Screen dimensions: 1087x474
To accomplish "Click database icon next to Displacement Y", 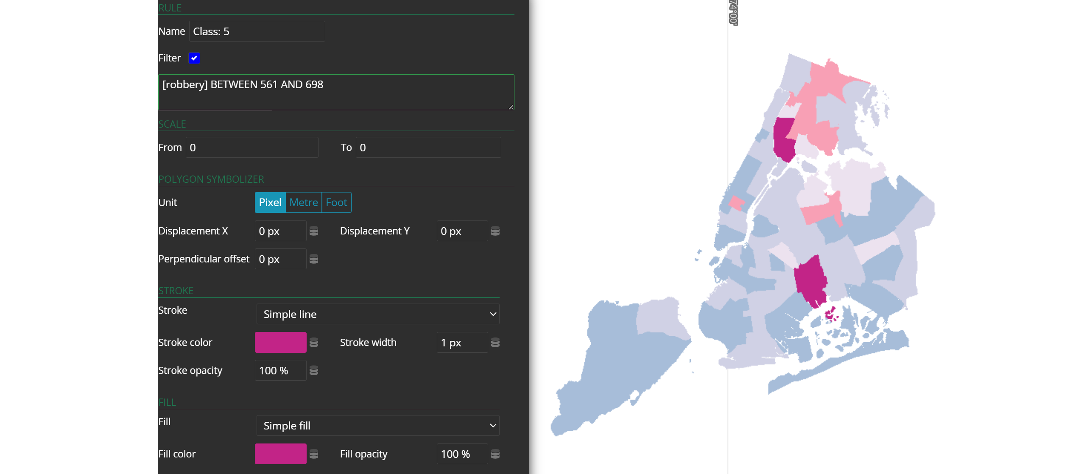I will (x=495, y=231).
